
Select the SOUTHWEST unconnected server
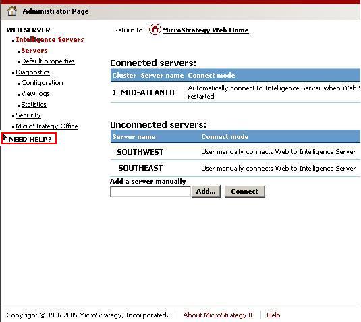(x=140, y=152)
